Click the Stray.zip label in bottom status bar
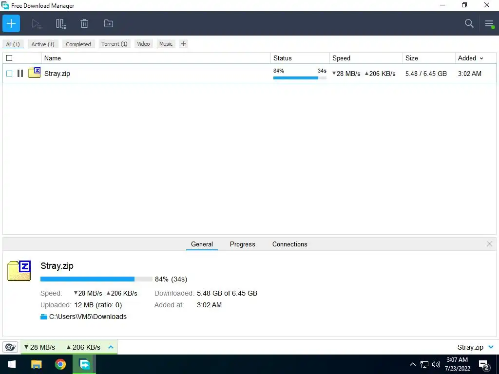 click(x=470, y=347)
